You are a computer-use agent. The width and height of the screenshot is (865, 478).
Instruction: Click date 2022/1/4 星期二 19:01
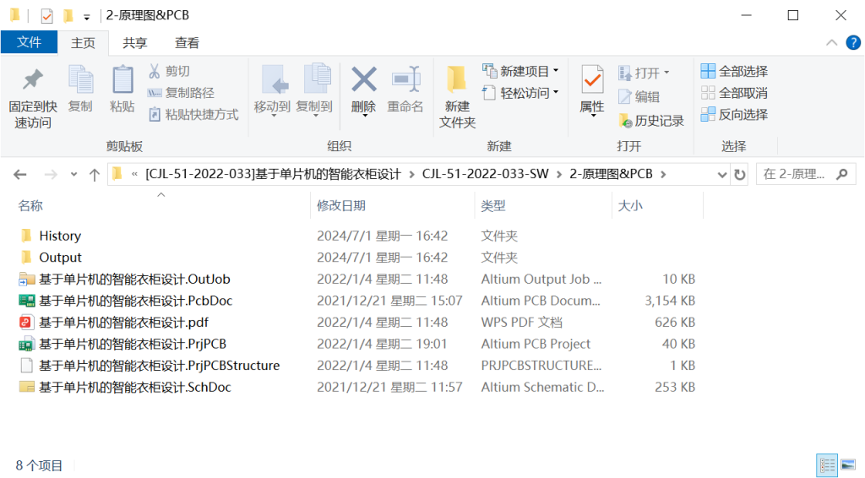[382, 344]
